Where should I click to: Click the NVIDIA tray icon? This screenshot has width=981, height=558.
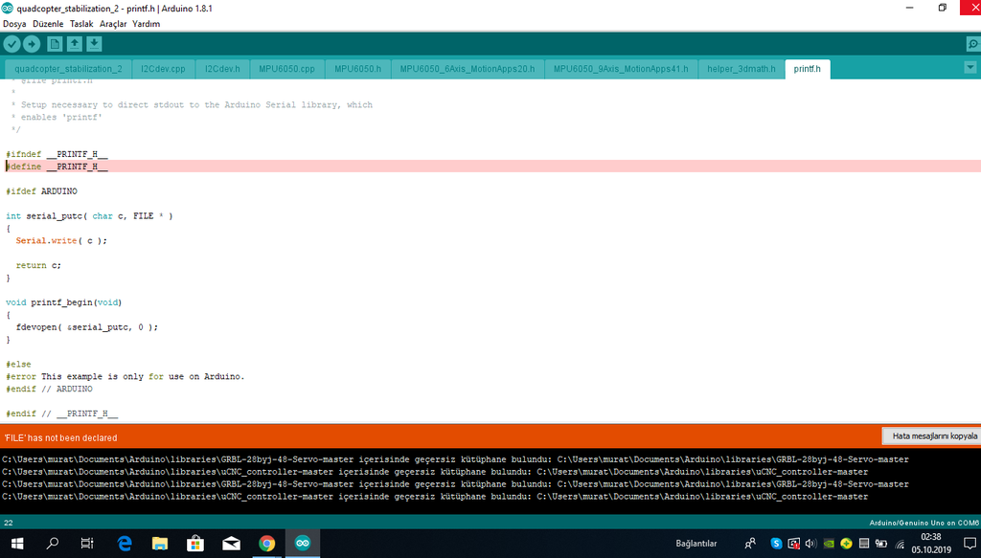tap(829, 544)
